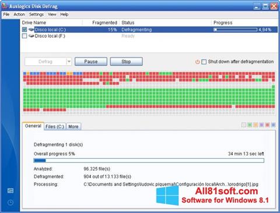Enable Shut down after defragmentation
Screen dimensions: 280x213
click(204, 62)
